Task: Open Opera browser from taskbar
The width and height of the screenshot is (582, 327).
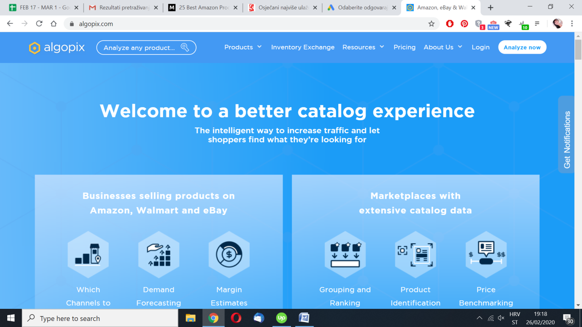Action: tap(236, 318)
